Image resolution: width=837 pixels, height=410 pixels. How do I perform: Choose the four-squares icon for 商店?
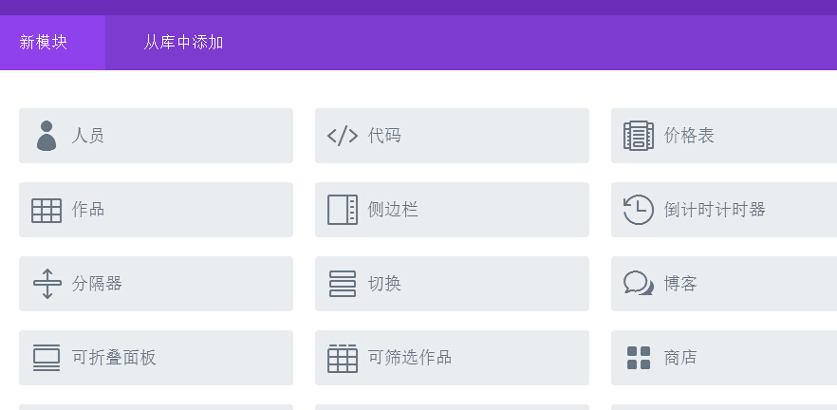639,358
